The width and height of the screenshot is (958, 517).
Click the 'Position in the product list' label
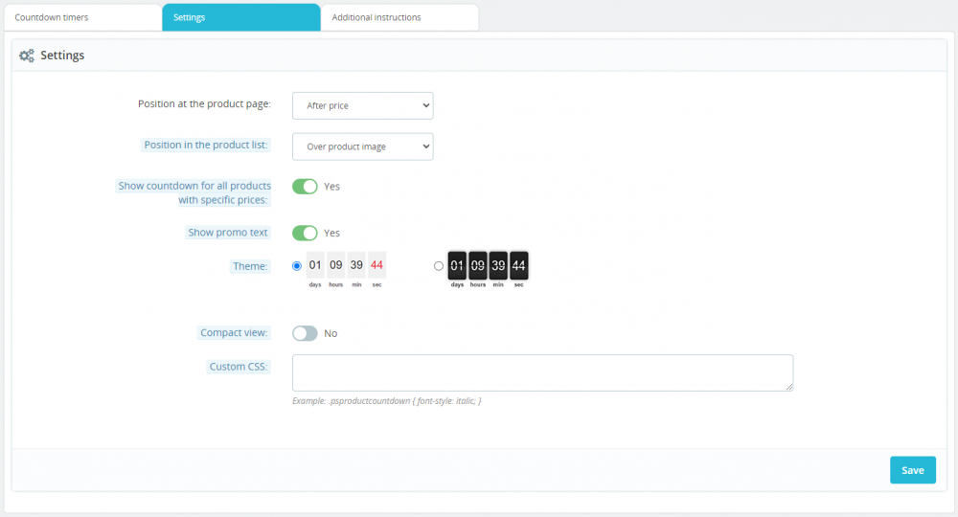point(206,145)
